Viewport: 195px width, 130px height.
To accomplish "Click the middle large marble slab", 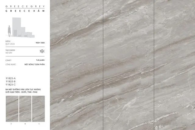I will click(x=129, y=65).
